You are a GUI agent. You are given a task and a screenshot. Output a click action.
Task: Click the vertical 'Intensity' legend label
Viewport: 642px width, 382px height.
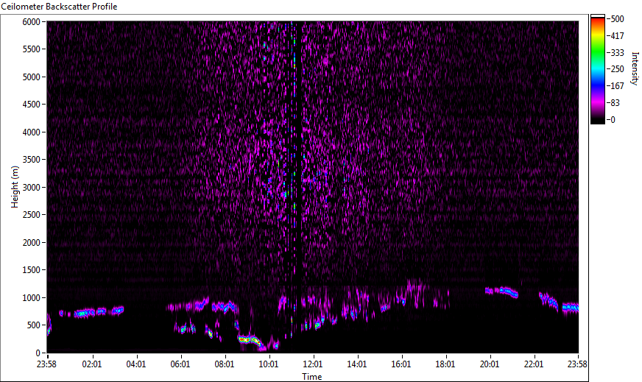[x=635, y=68]
